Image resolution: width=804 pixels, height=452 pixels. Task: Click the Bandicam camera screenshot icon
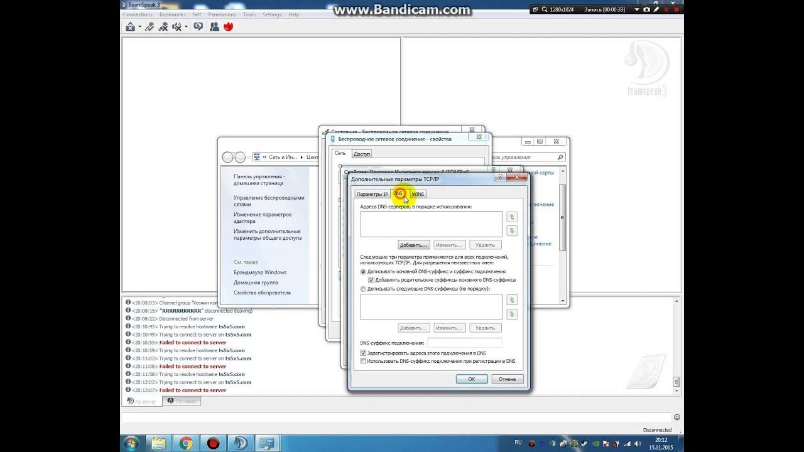[x=646, y=9]
